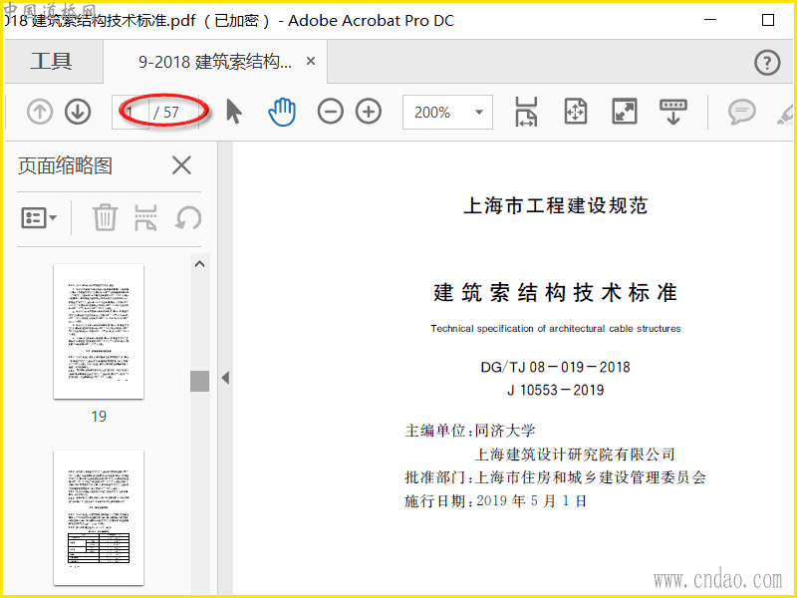Image resolution: width=797 pixels, height=598 pixels.
Task: Select the thumbnail below page 19
Action: point(99,517)
